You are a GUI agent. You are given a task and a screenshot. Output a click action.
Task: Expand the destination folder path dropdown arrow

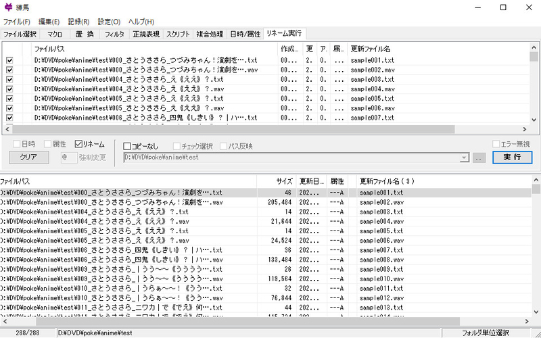click(465, 158)
